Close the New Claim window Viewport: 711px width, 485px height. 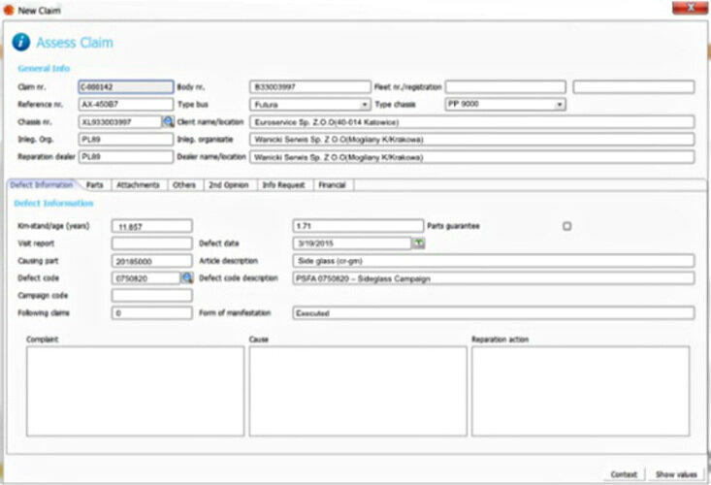pos(690,9)
